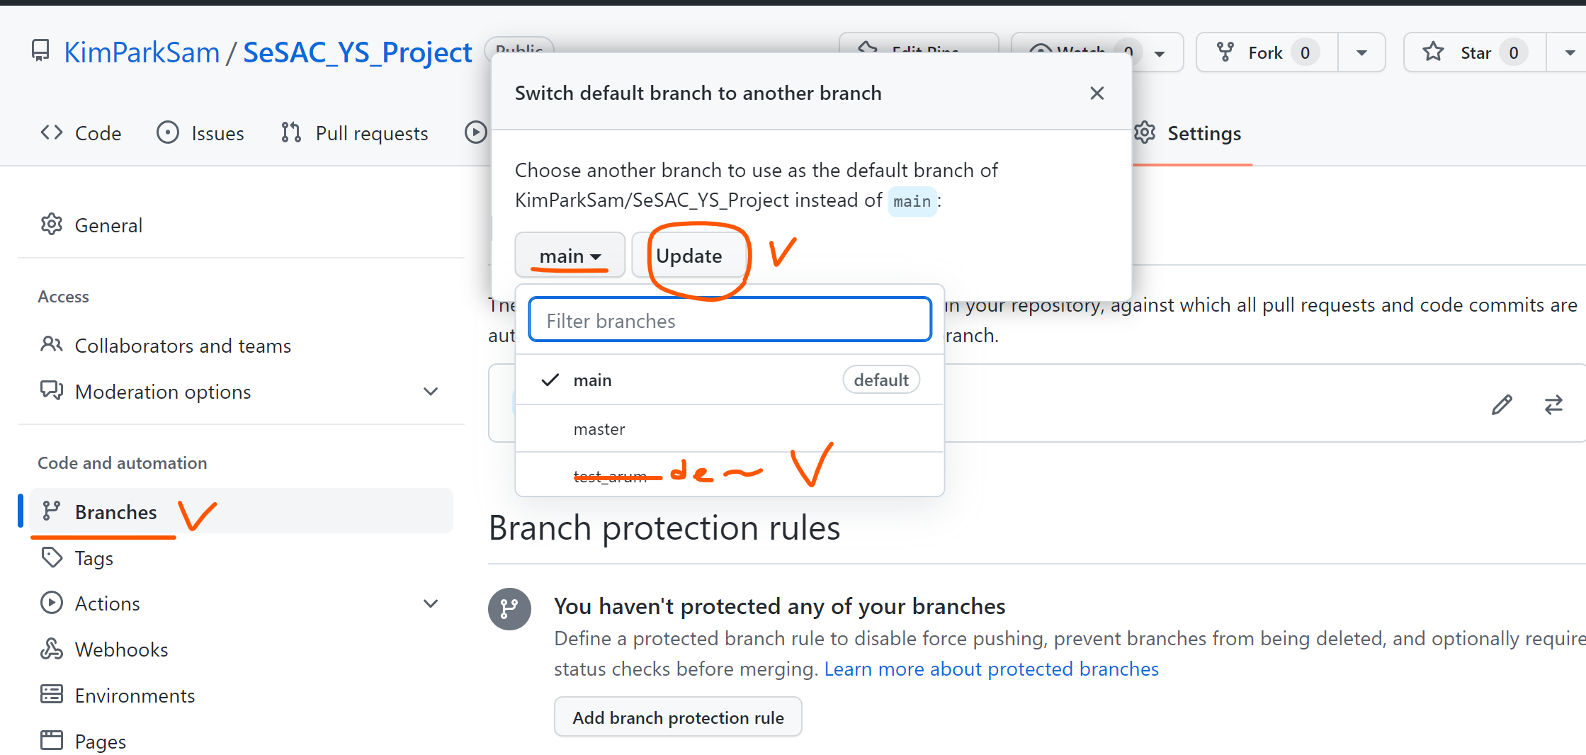Click the repository book icon

point(40,52)
